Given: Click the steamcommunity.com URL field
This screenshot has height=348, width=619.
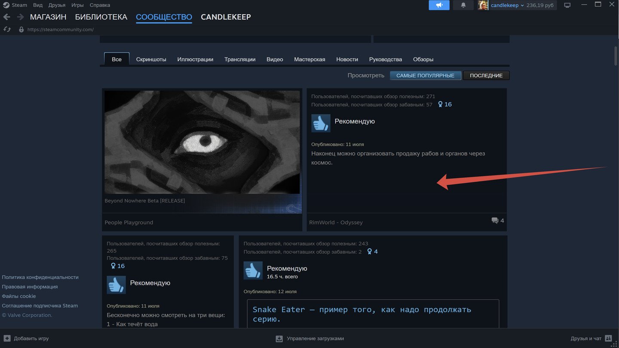Looking at the screenshot, I should (61, 30).
